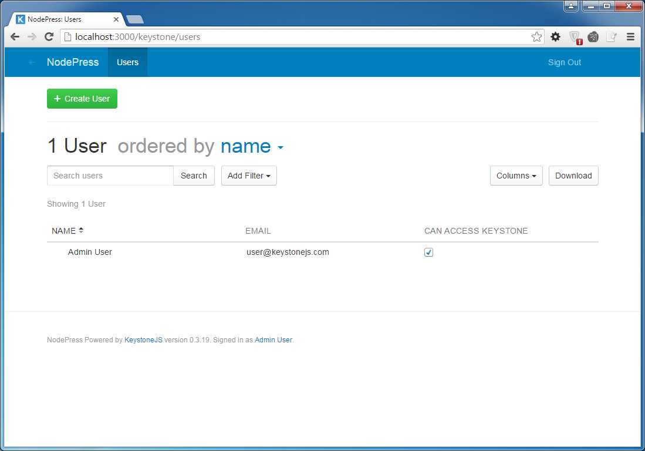Click the sort arrows next to NAME column

point(80,230)
